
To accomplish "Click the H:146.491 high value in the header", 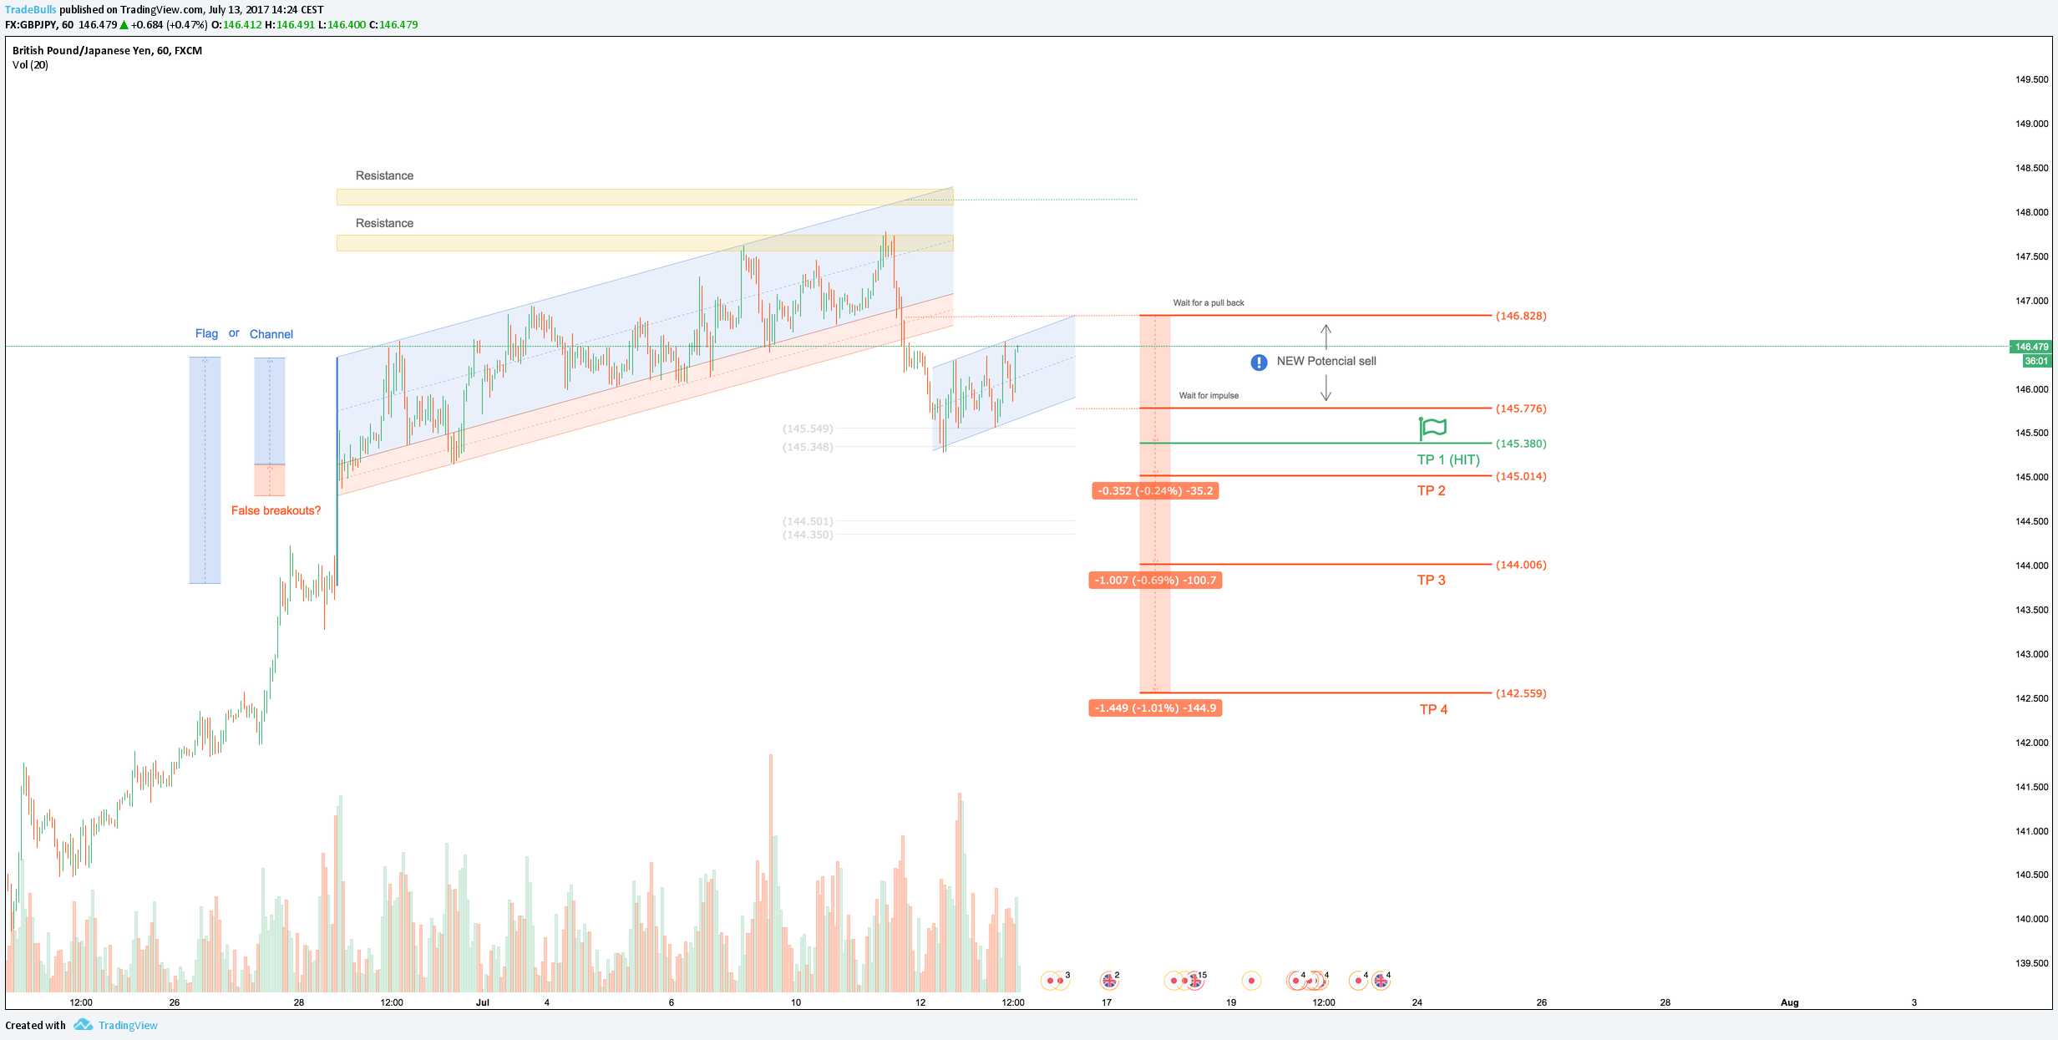I will coord(290,25).
